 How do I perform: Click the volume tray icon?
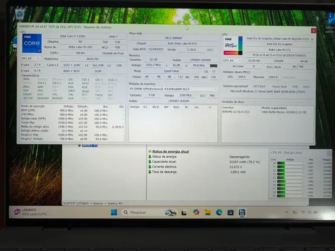tap(309, 212)
